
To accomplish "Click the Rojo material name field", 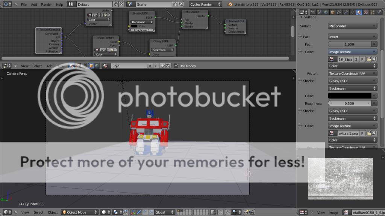I will tap(129, 66).
